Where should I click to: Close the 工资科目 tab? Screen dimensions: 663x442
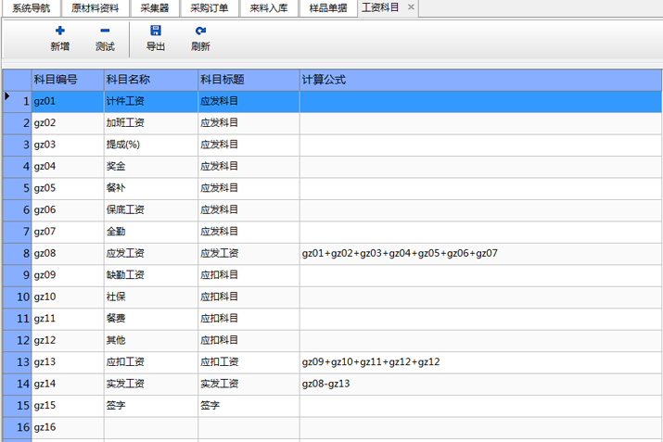(x=411, y=7)
